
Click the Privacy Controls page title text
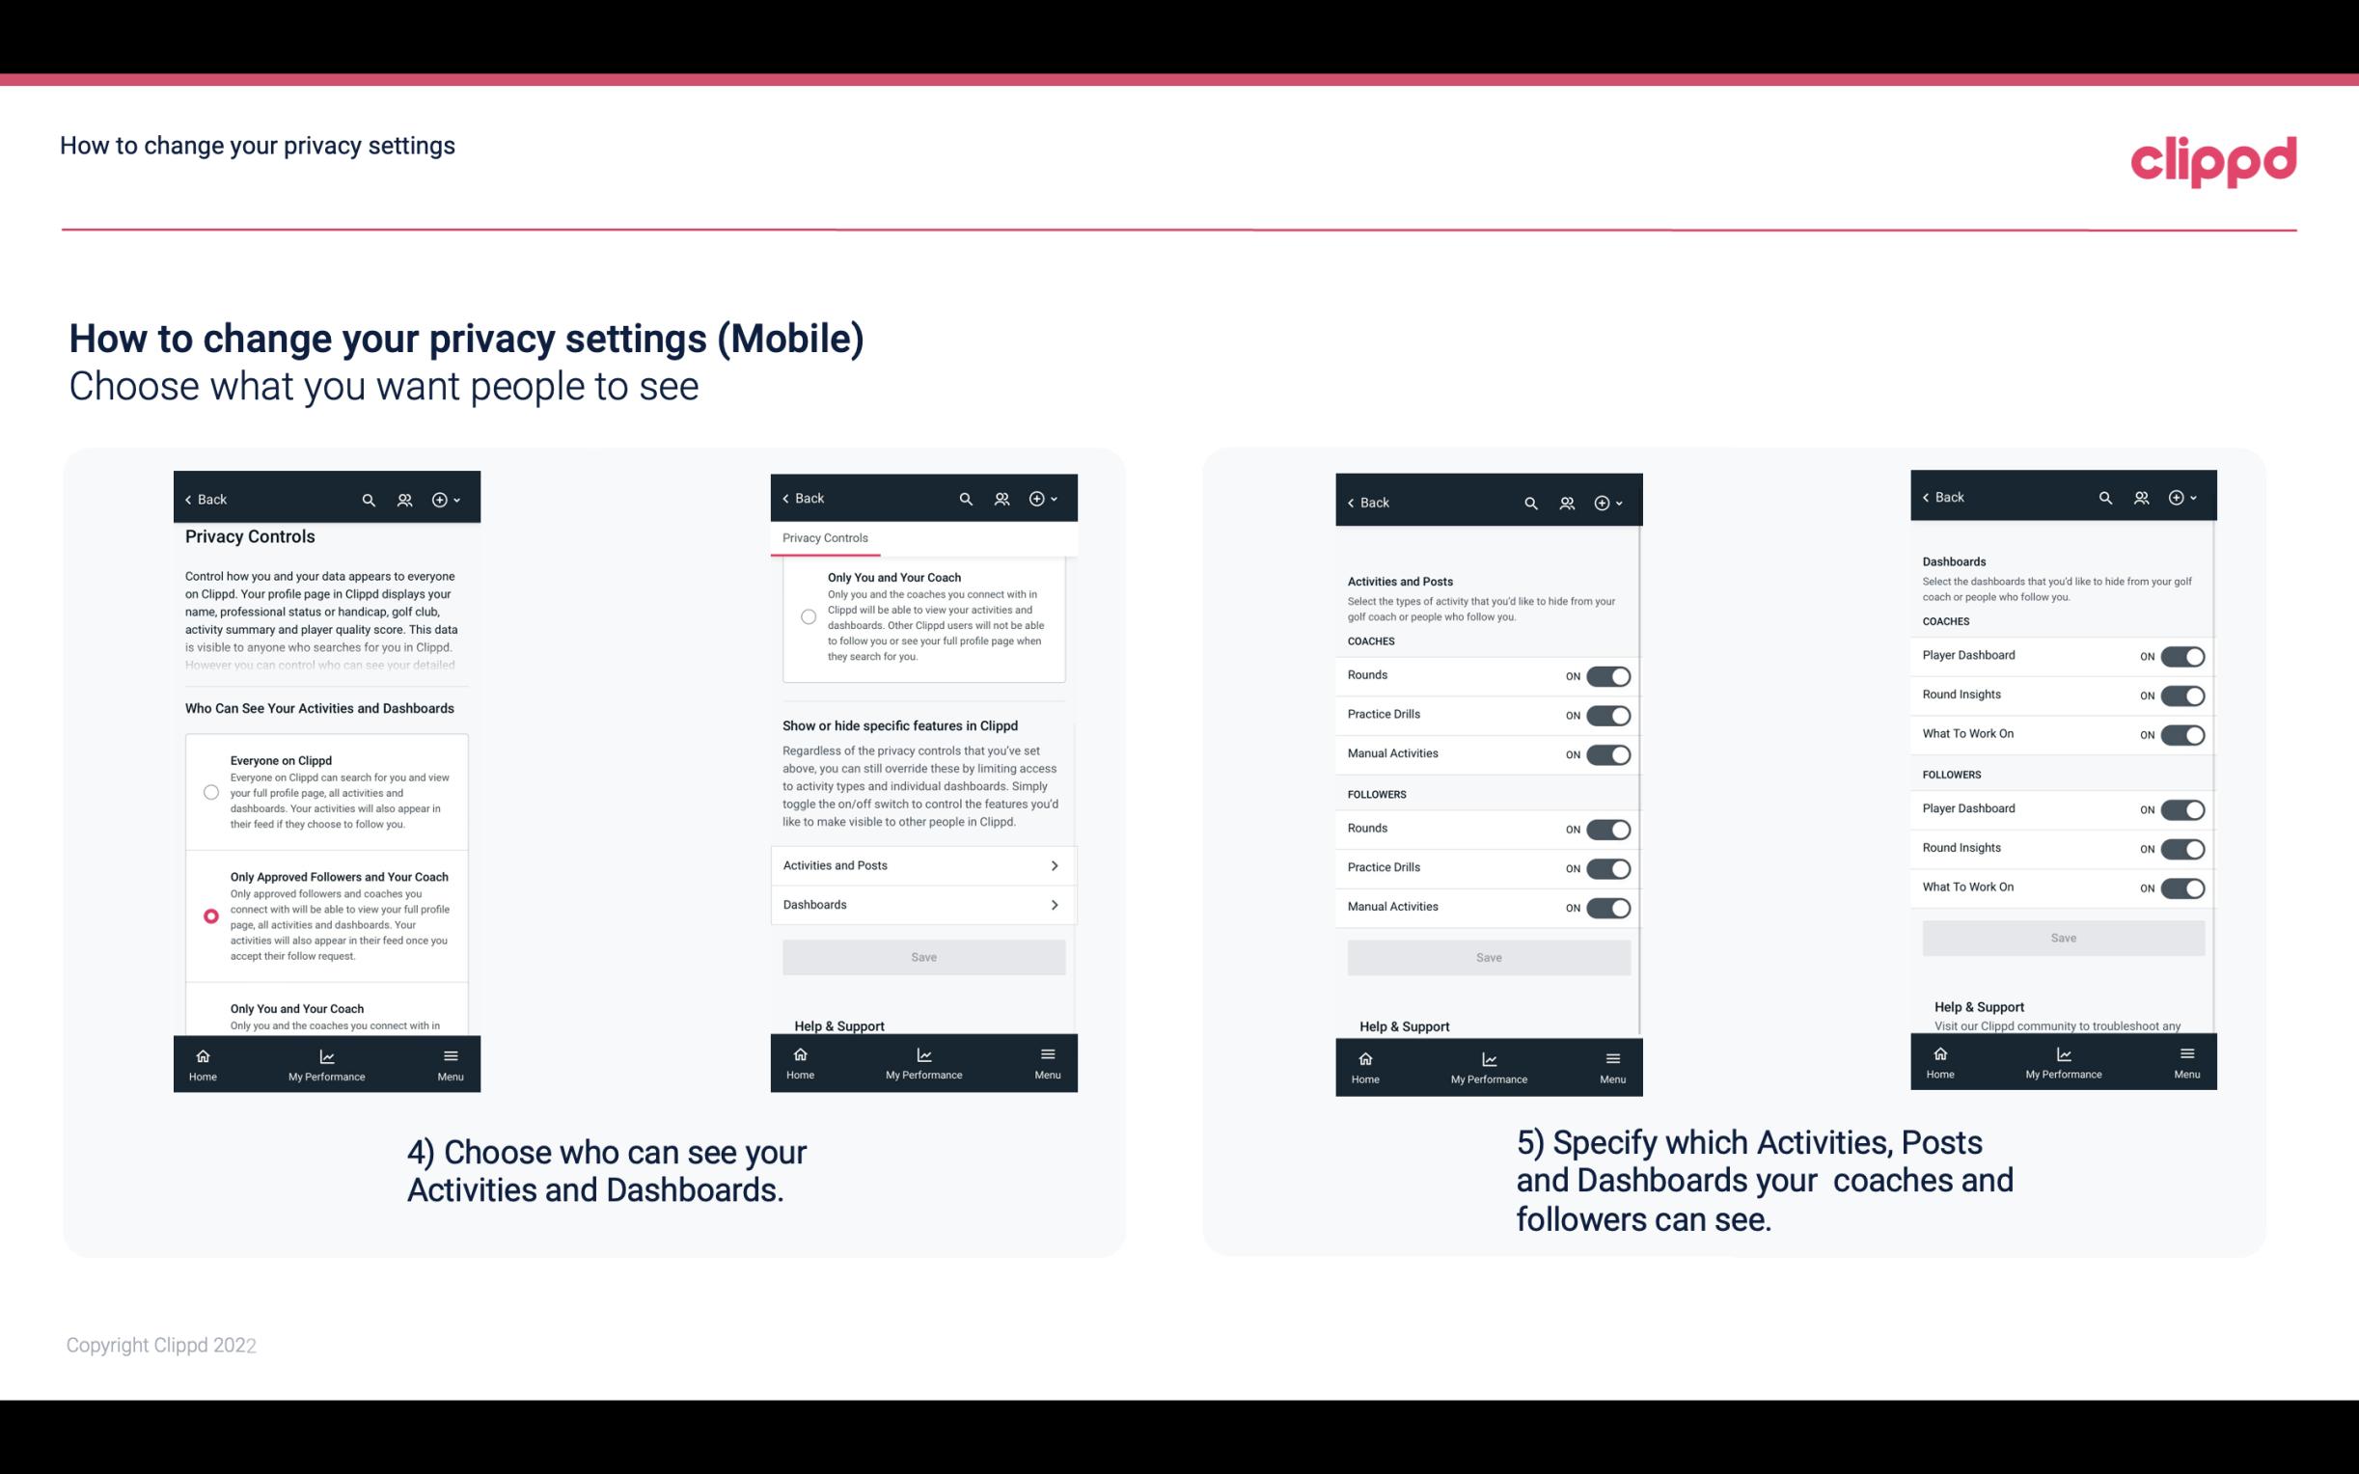(250, 536)
